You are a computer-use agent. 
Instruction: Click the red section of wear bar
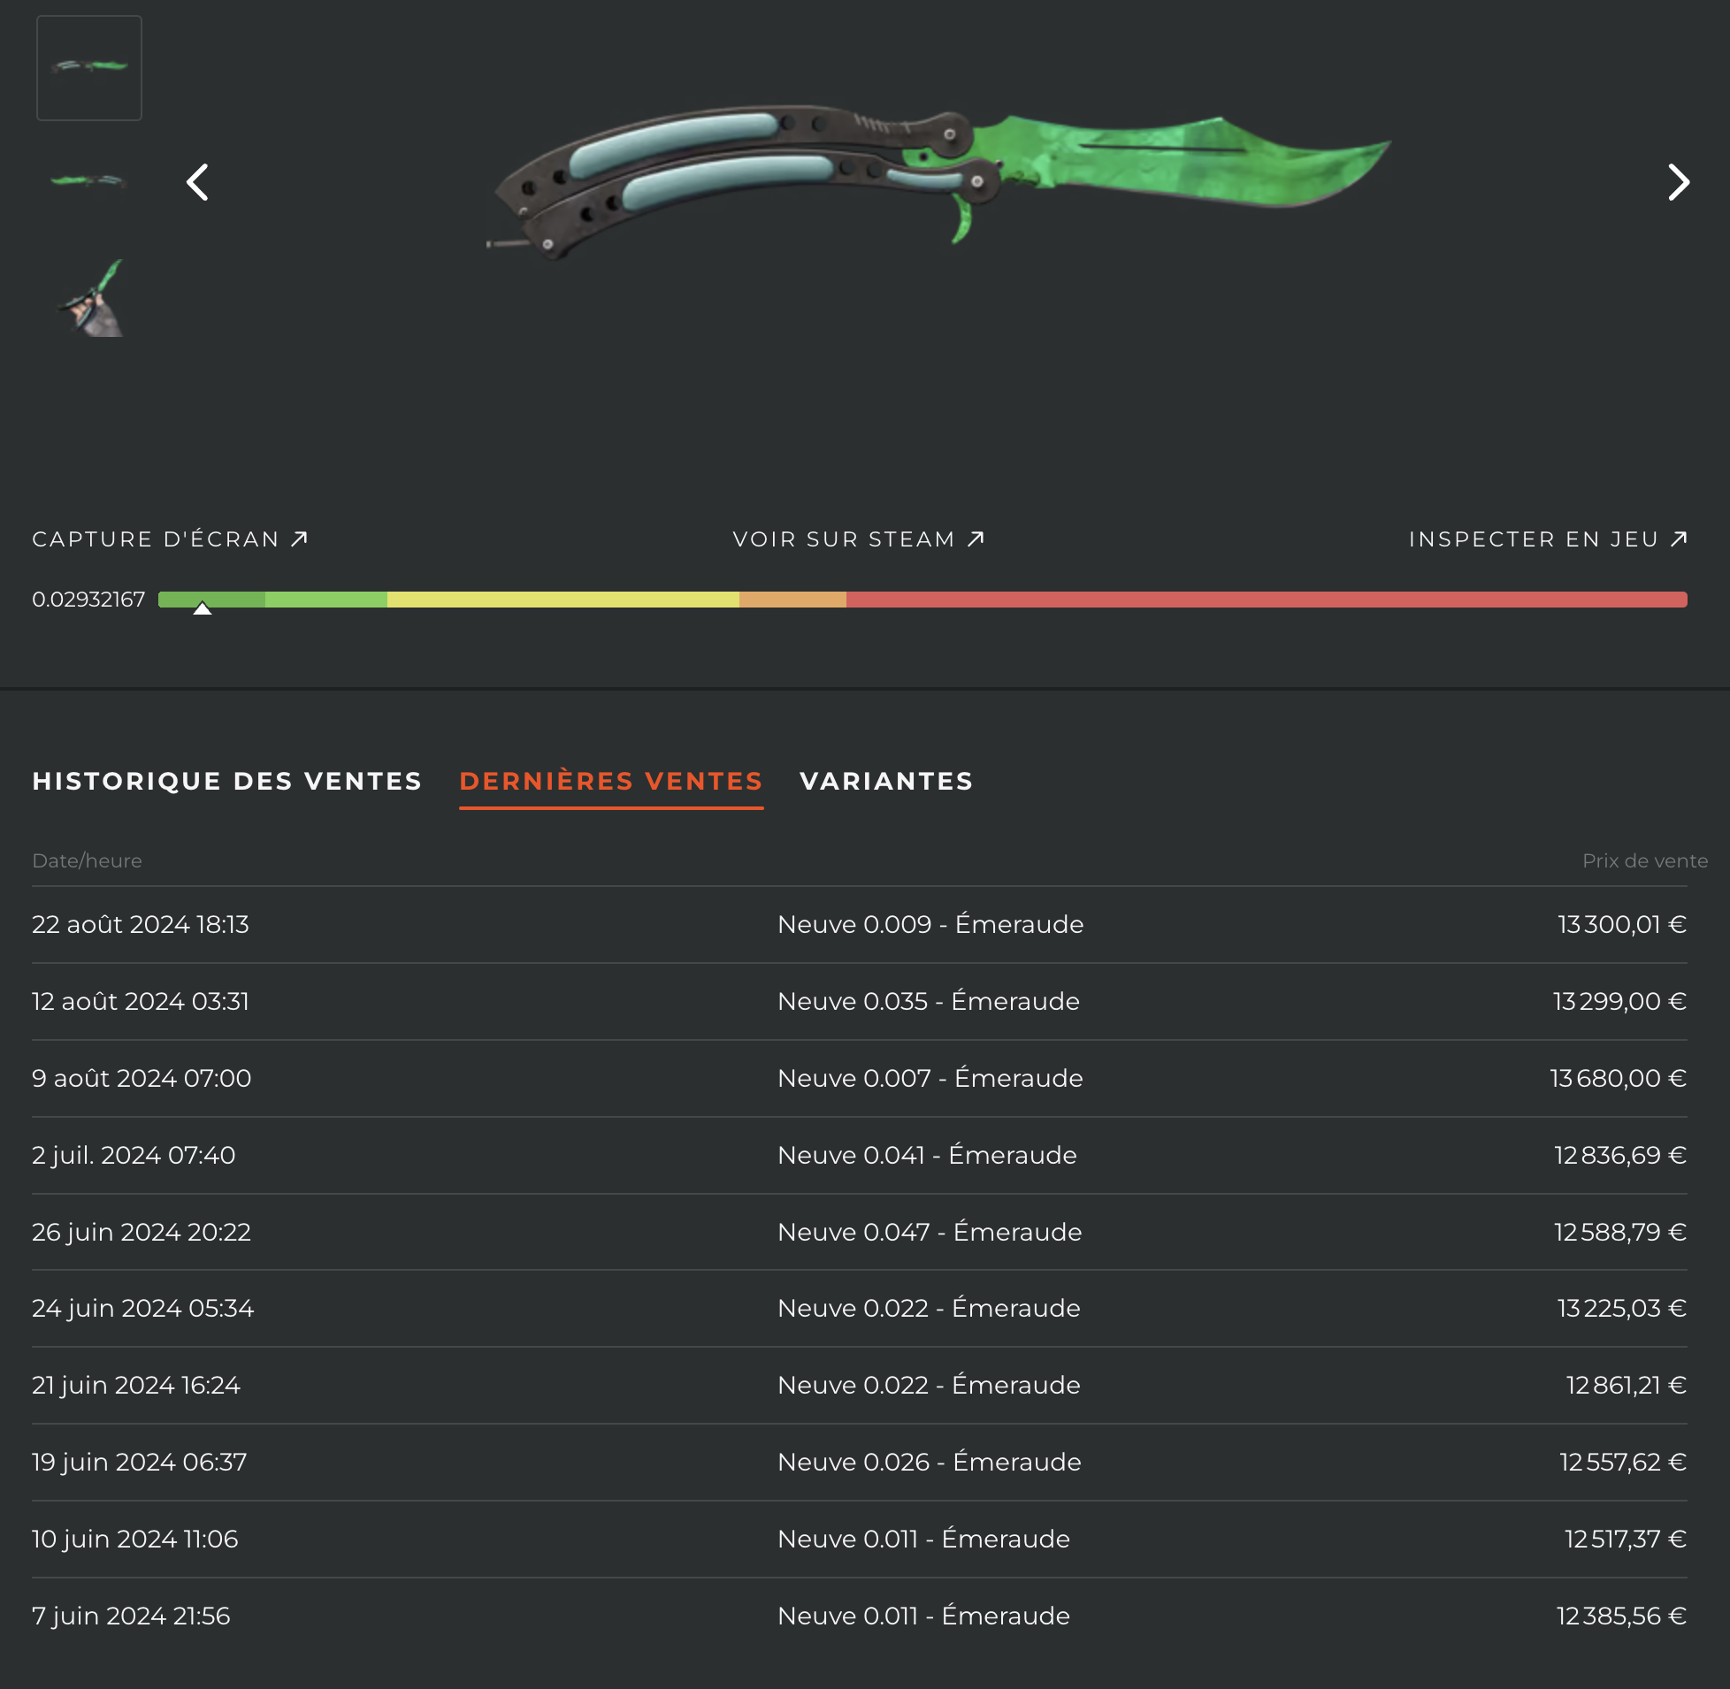tap(1266, 600)
